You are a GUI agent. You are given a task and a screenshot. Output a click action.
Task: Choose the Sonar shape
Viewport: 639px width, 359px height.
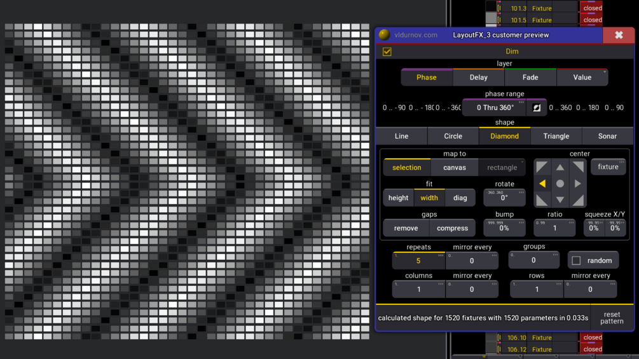[607, 136]
